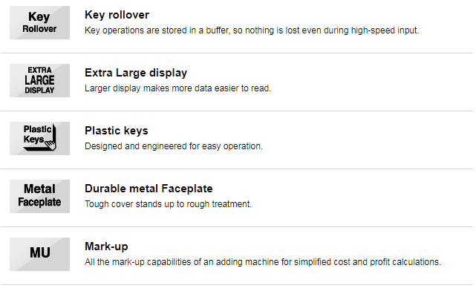The height and width of the screenshot is (294, 476).
Task: Click the 'Durable metal Faceplate' heading
Action: point(149,189)
